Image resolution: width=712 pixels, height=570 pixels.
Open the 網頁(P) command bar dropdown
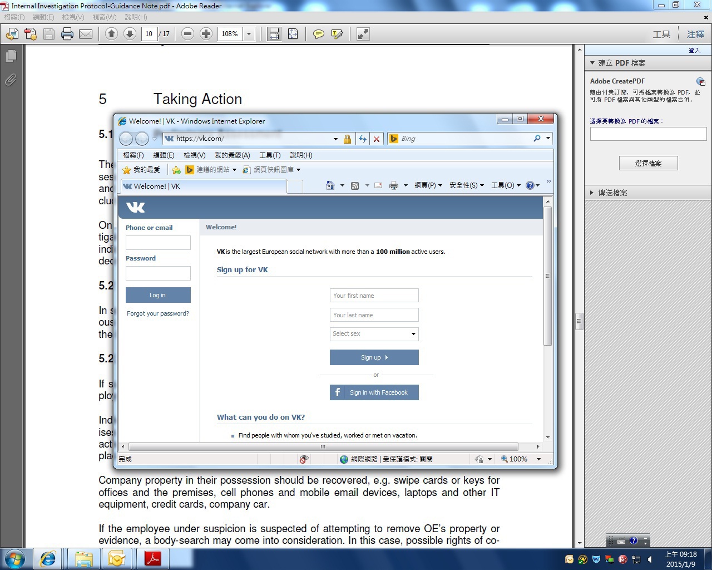(428, 185)
